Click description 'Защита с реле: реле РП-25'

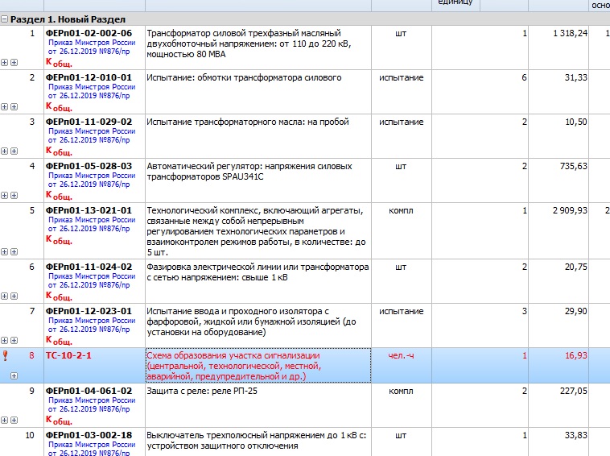click(202, 392)
